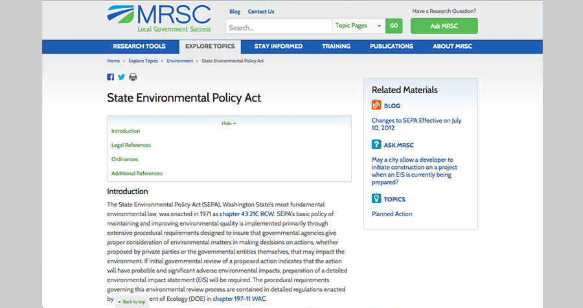Click Back to top button

tap(132, 302)
